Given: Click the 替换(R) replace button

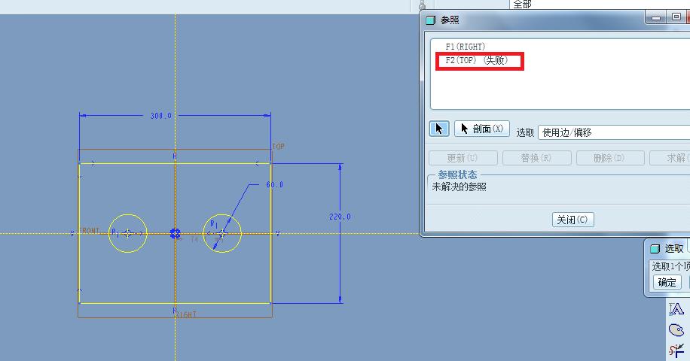Looking at the screenshot, I should coord(537,158).
